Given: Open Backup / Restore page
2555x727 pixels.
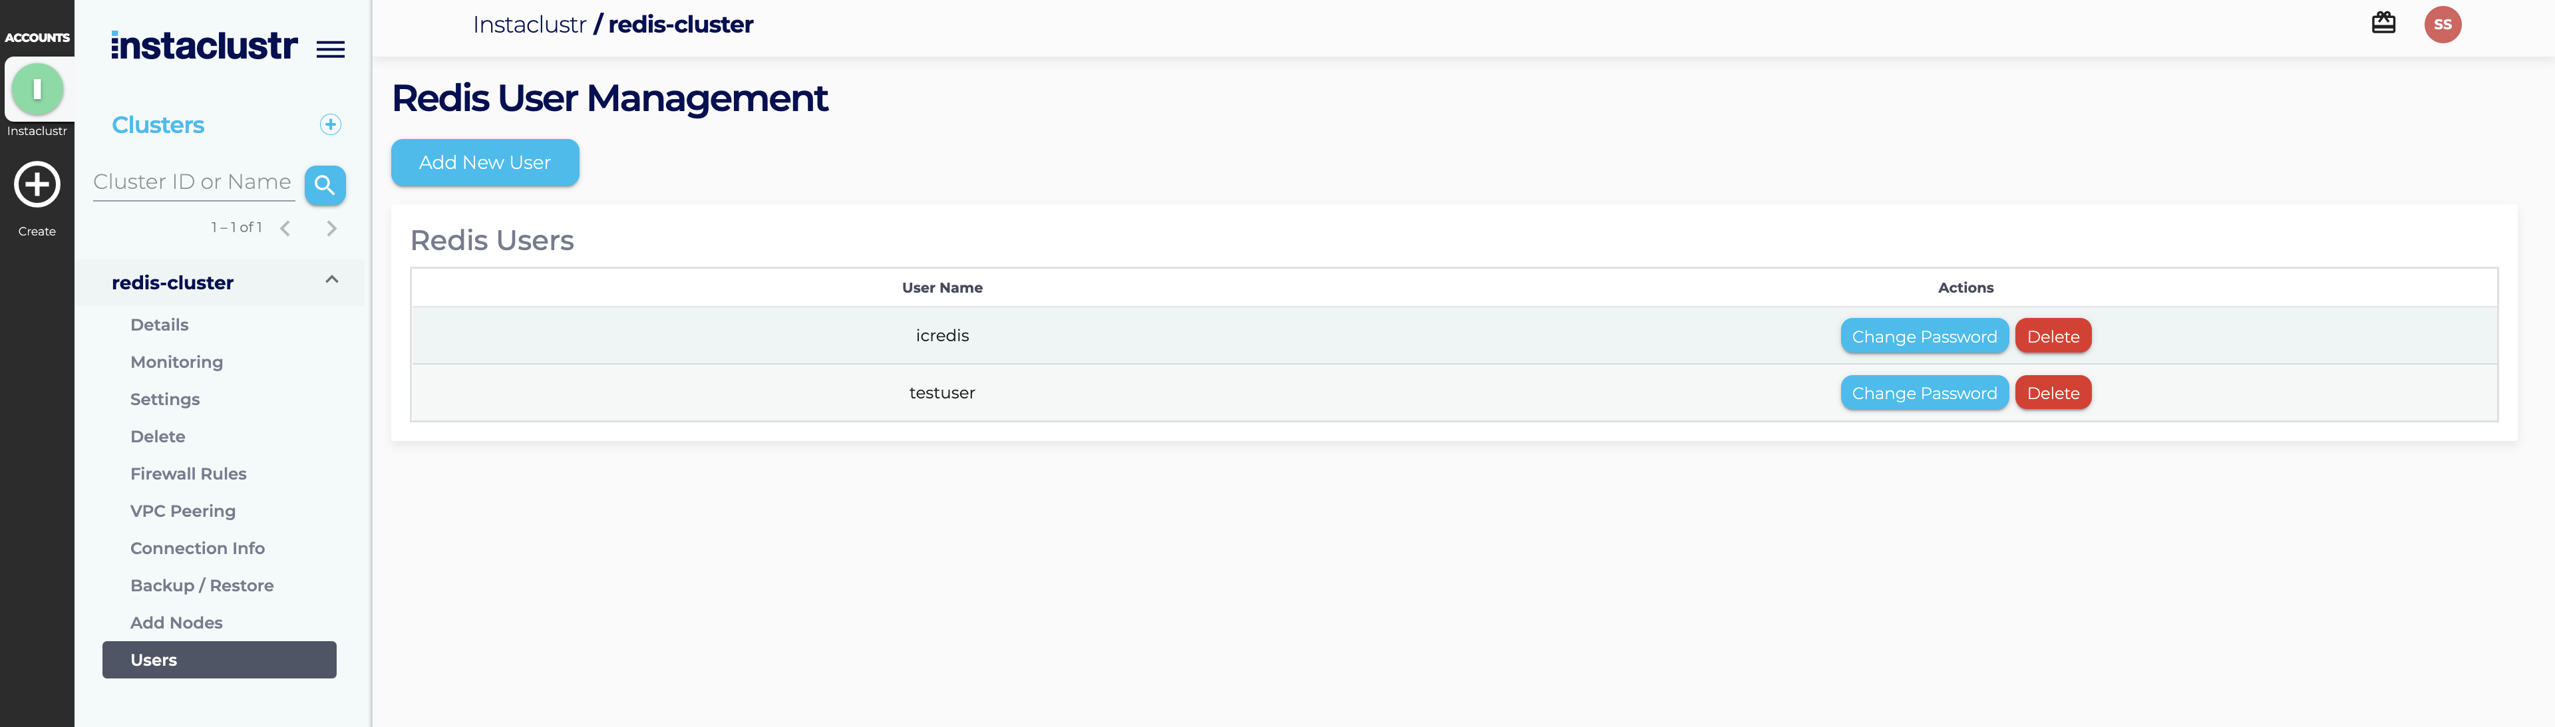Looking at the screenshot, I should click(202, 585).
